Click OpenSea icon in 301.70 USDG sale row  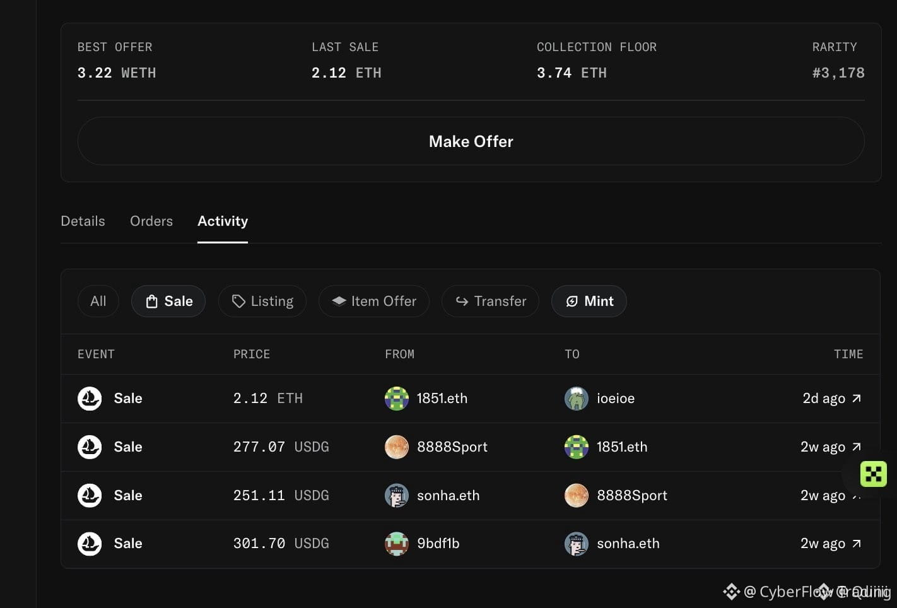(x=90, y=544)
